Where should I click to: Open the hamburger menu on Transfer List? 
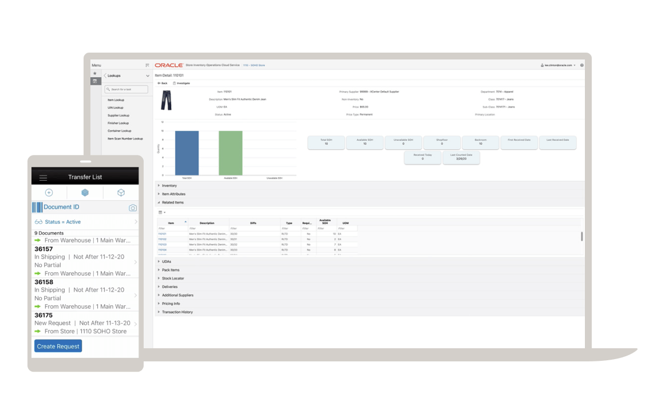[43, 177]
